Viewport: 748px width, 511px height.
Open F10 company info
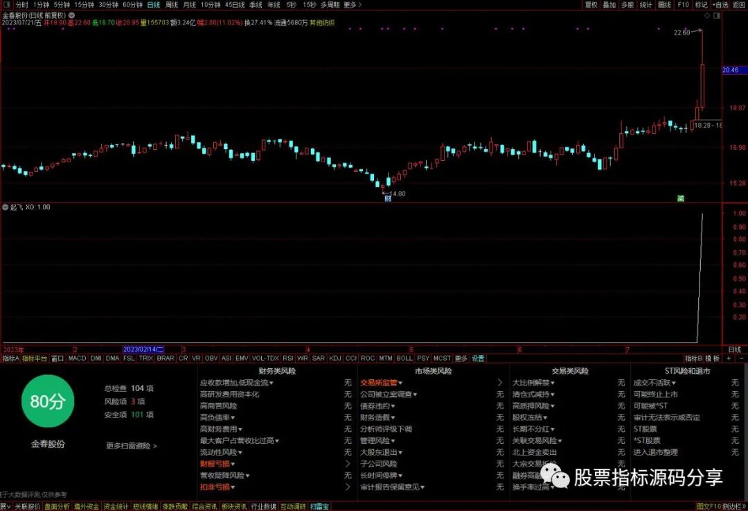[x=683, y=5]
